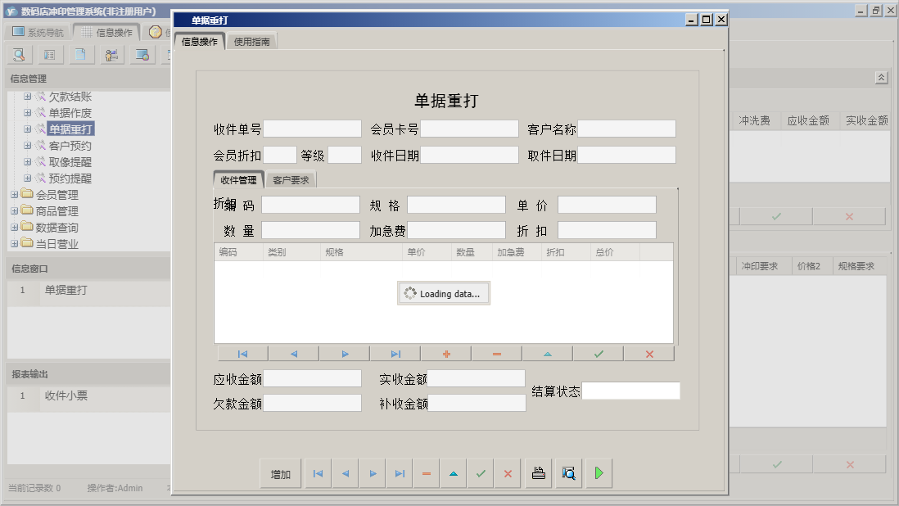Click the green play execute icon at bottom
899x506 pixels.
pyautogui.click(x=599, y=472)
